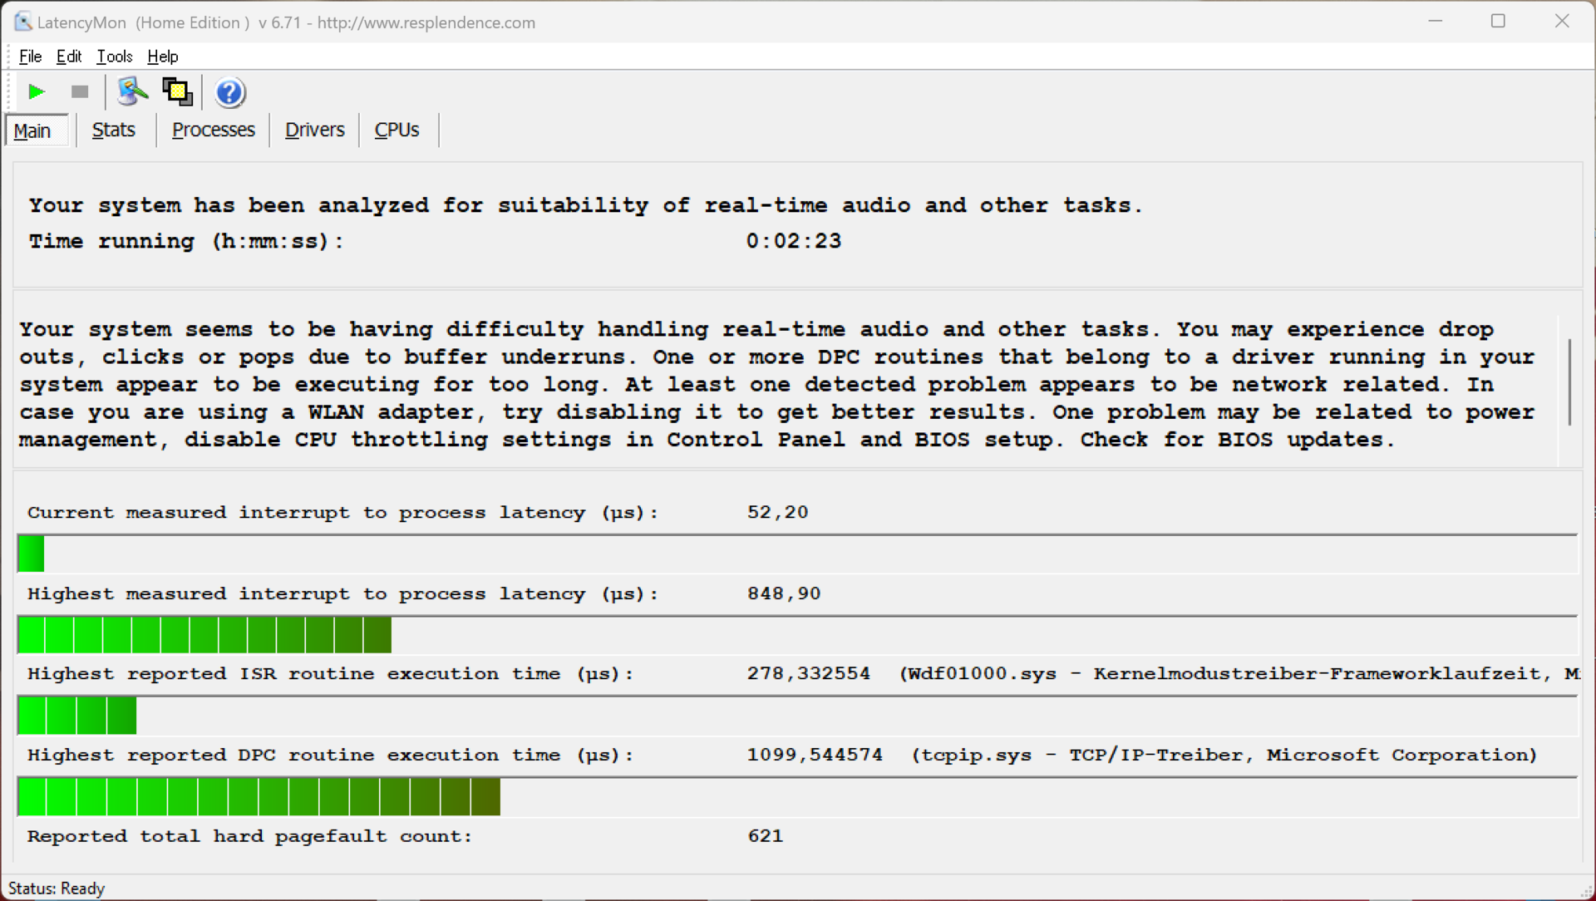Screen dimensions: 1596x901
Task: Click the Wdf01000.sys driver description text
Action: [x=1239, y=673]
